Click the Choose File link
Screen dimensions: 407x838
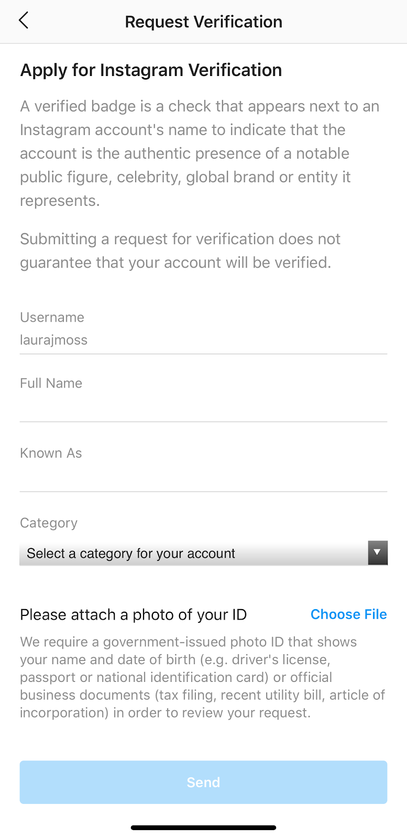(x=348, y=614)
